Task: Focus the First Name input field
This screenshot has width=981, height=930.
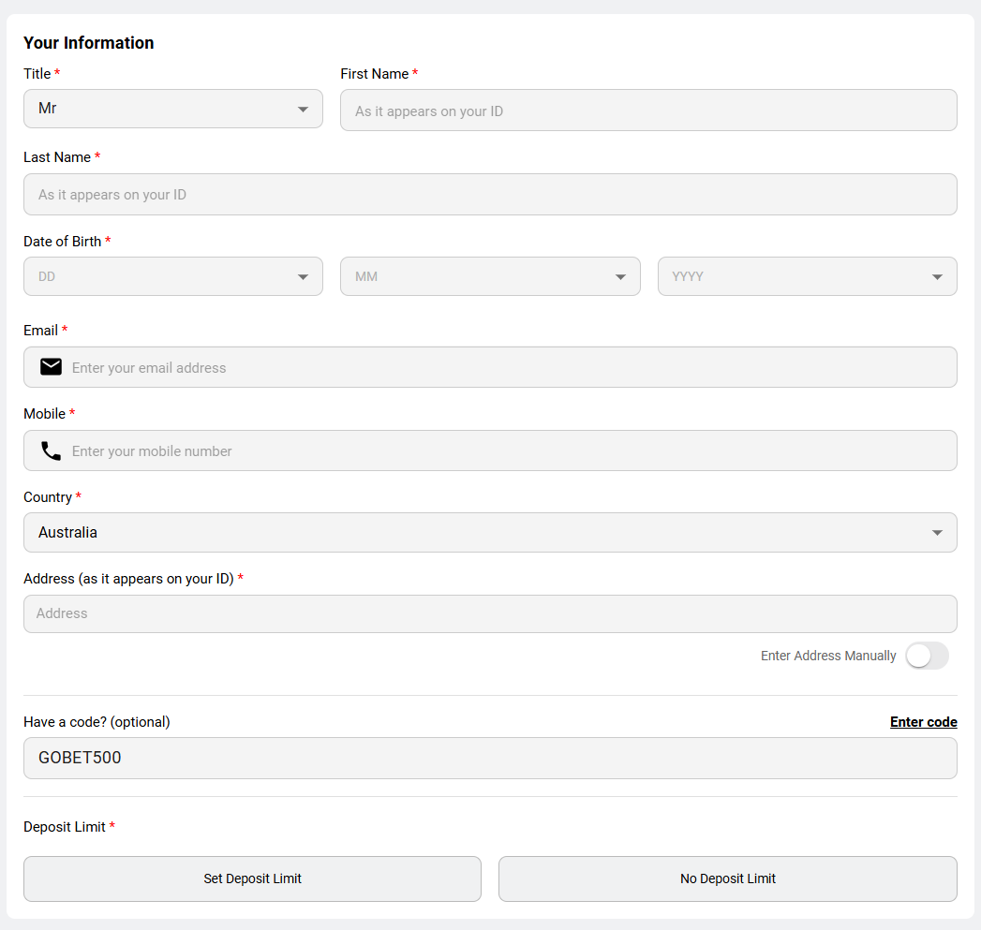Action: pos(647,111)
